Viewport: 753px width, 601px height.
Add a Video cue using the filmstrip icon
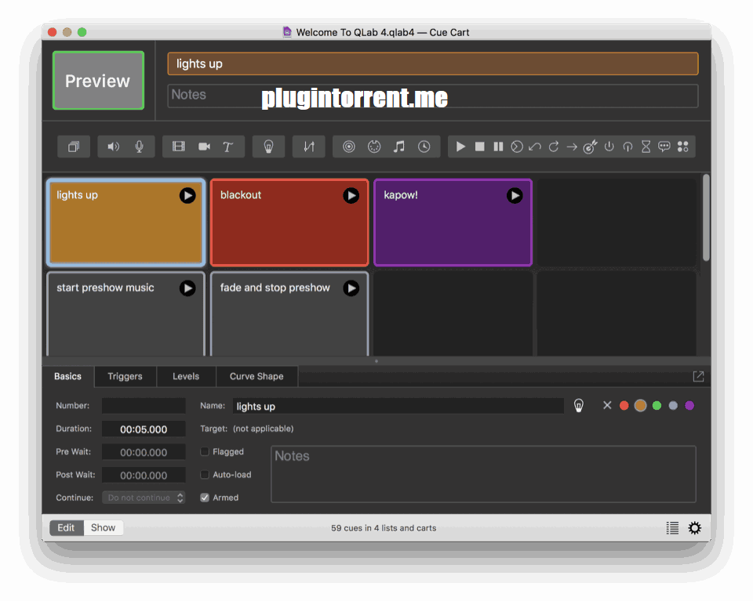point(179,147)
